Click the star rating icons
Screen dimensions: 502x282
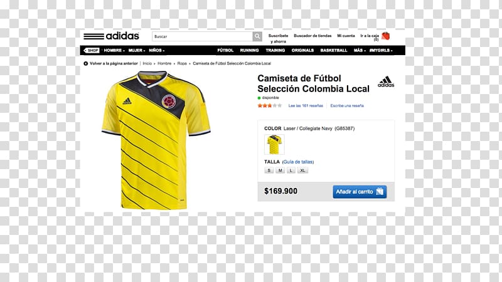click(270, 105)
